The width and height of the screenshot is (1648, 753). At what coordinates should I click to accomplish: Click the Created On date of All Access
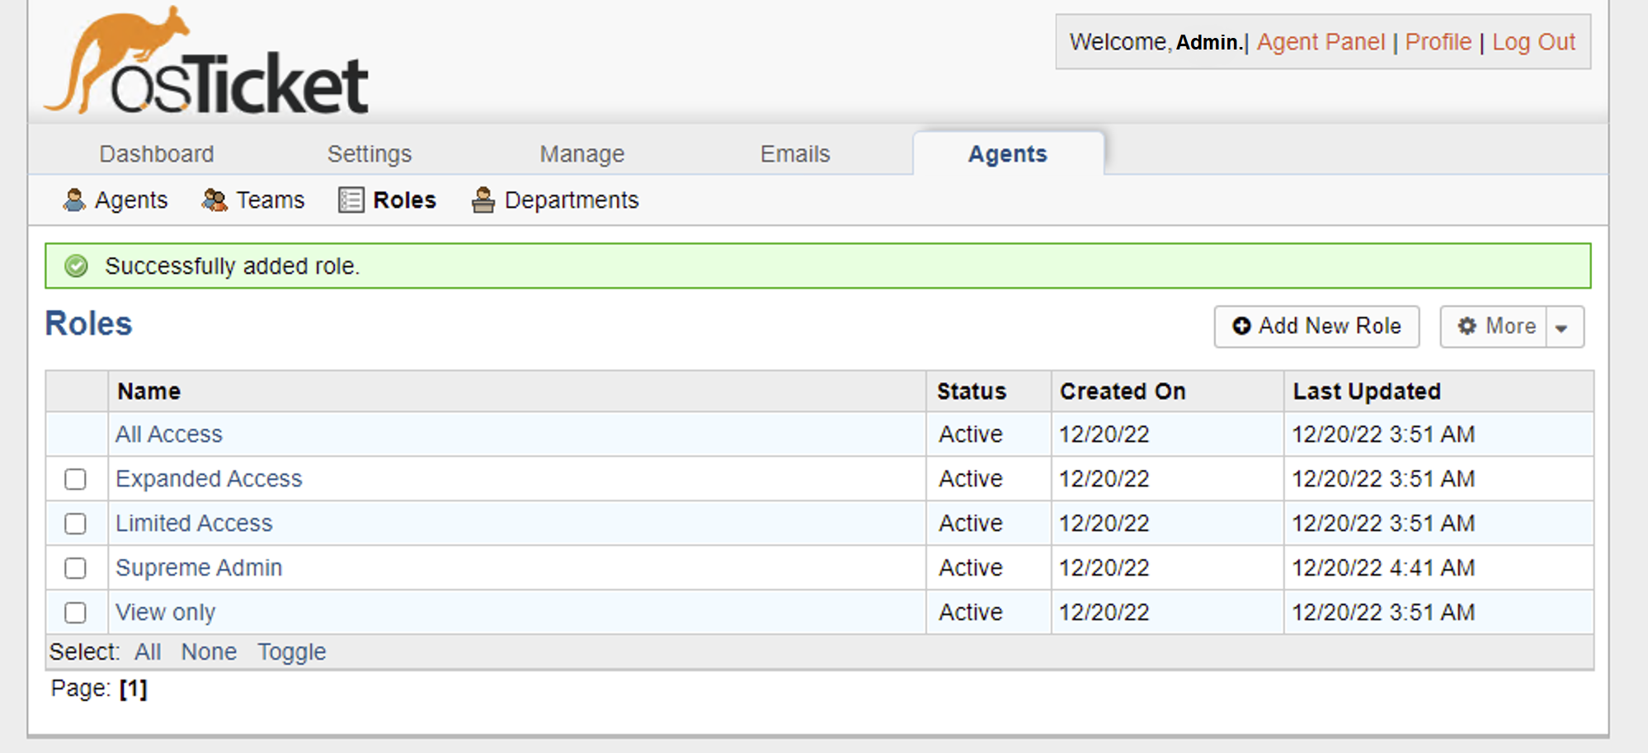tap(1104, 434)
